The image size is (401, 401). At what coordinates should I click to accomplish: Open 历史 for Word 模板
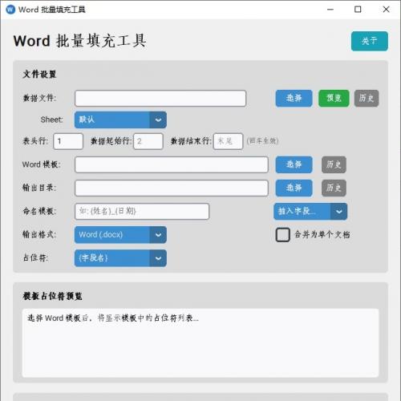(334, 164)
